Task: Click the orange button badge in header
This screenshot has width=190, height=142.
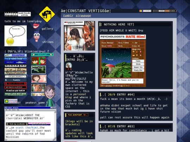Action: [x=171, y=11]
